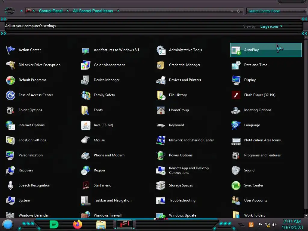Open the Administrative Tools gear icon
The width and height of the screenshot is (308, 231).
(x=161, y=50)
